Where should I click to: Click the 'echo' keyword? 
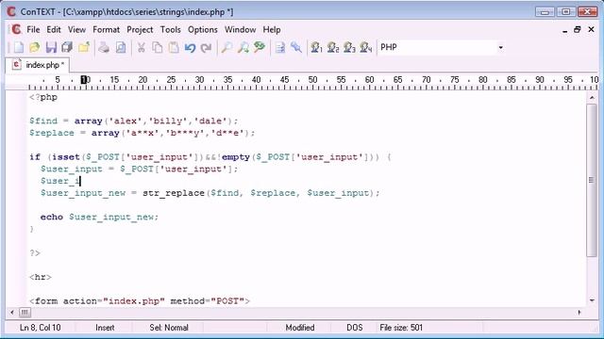(x=52, y=217)
